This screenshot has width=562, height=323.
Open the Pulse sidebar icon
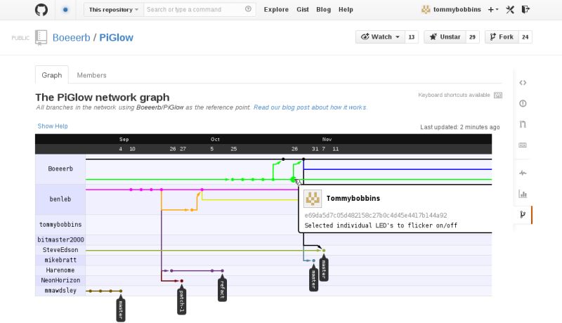click(523, 173)
